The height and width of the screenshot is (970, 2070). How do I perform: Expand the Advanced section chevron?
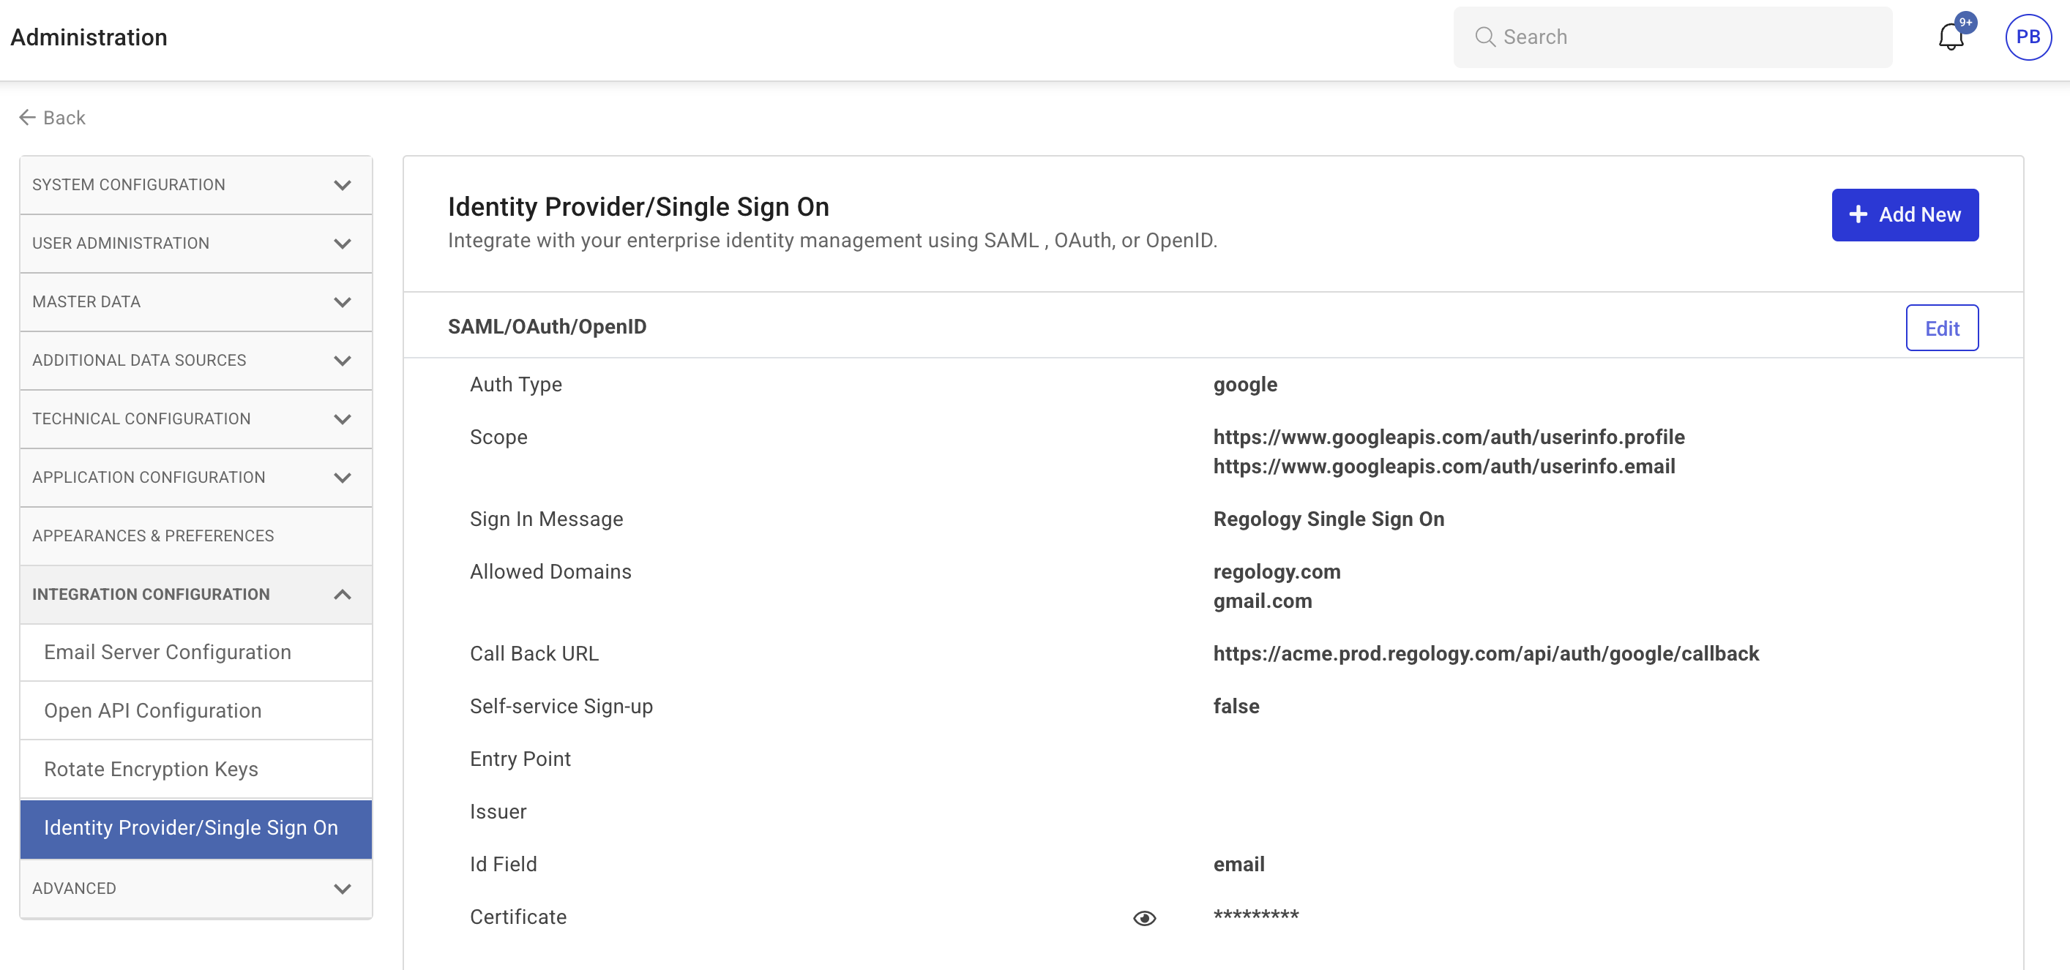pyautogui.click(x=343, y=889)
